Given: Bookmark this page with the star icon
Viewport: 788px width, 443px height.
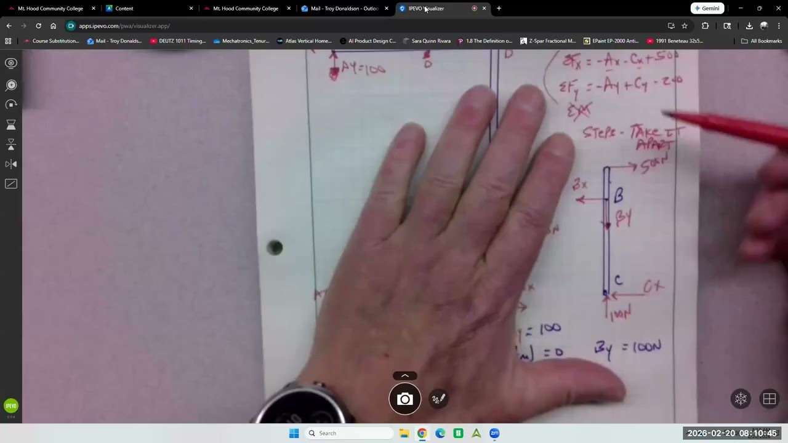Looking at the screenshot, I should [685, 26].
